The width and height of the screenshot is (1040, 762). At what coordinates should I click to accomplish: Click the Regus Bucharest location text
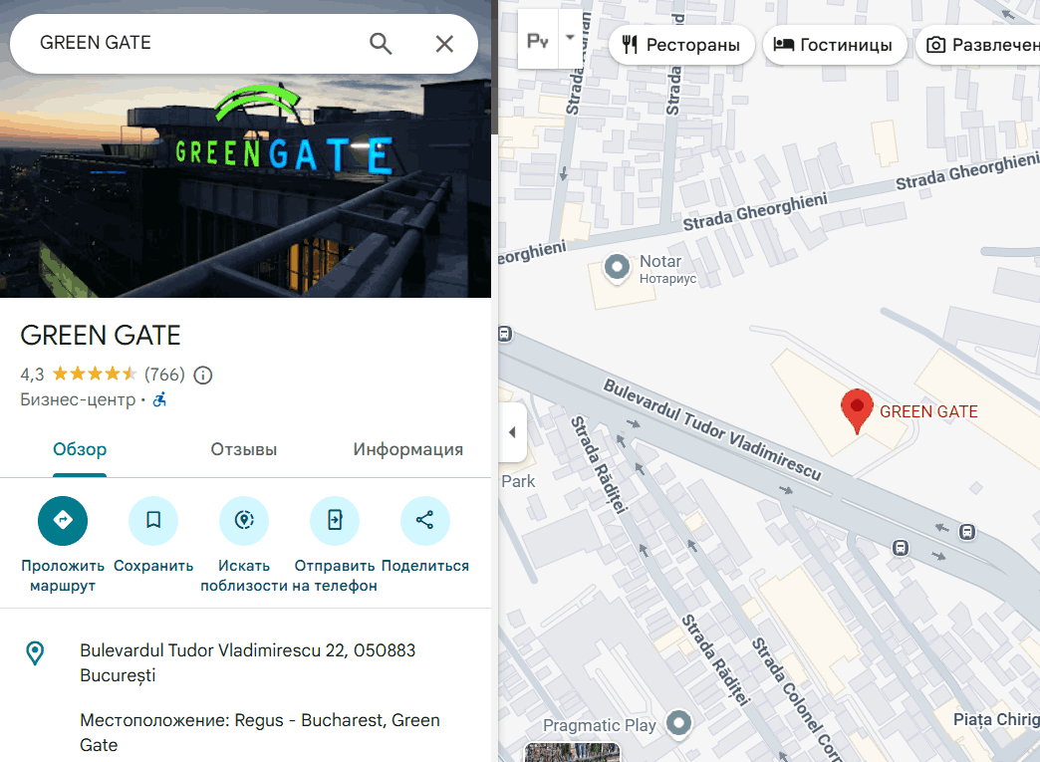coord(260,733)
